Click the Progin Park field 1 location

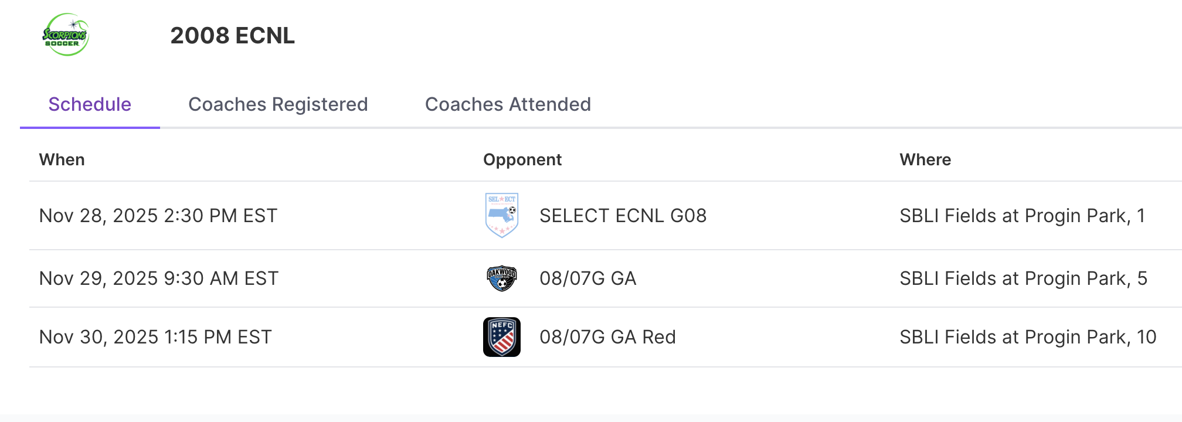[x=1022, y=216]
